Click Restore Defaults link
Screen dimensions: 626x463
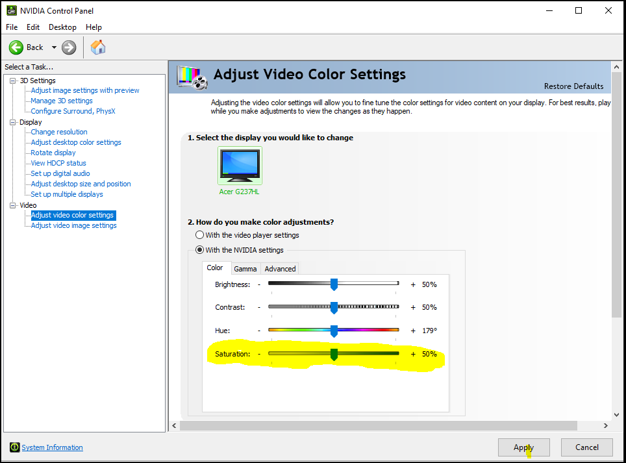[x=573, y=86]
